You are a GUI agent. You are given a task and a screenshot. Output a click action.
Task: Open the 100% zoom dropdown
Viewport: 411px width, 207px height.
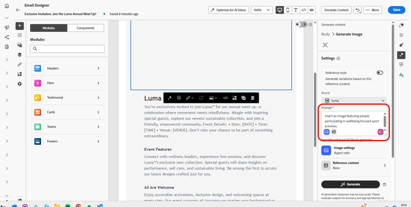click(261, 10)
